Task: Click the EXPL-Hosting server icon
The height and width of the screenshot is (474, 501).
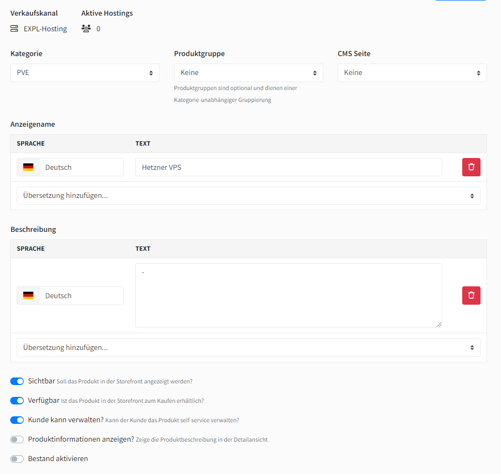Action: click(15, 29)
